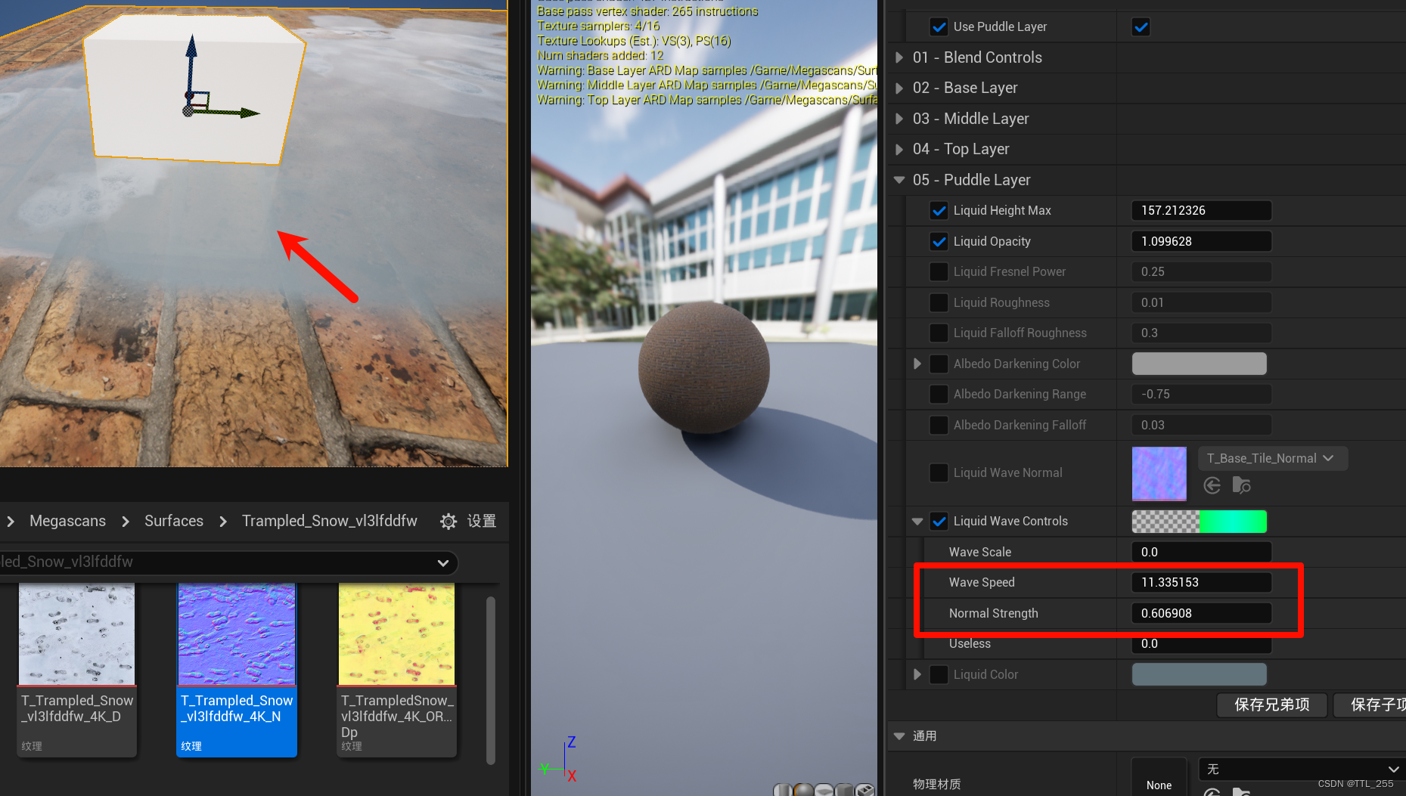Browse to T_Base_Tile_Normal in content browser
Image resolution: width=1406 pixels, height=796 pixels.
(x=1241, y=485)
